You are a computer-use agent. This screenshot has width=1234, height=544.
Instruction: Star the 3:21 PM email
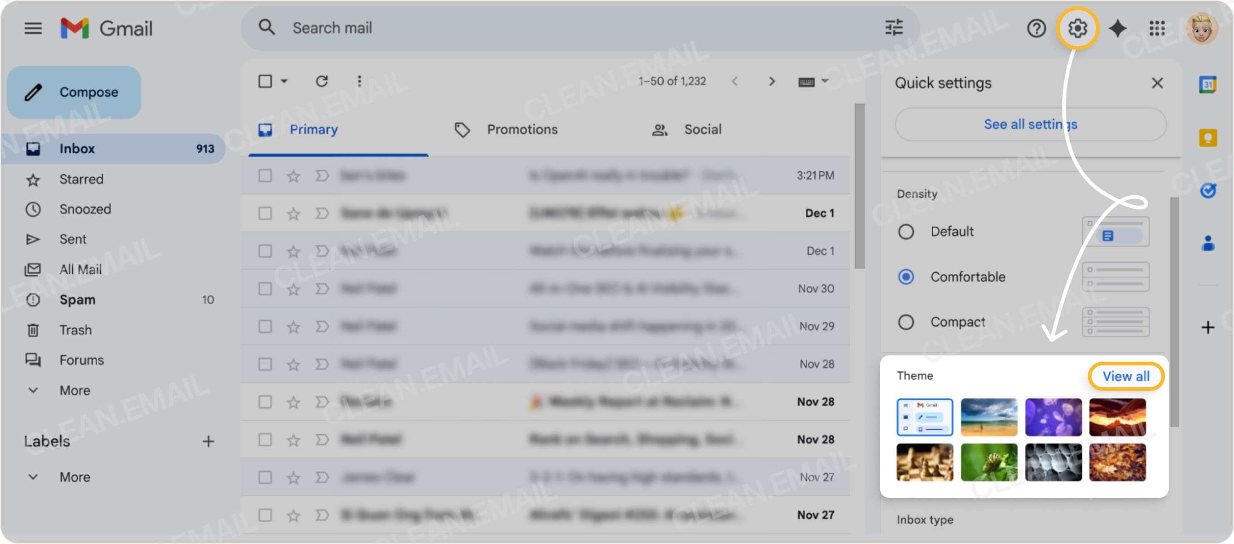click(x=293, y=176)
